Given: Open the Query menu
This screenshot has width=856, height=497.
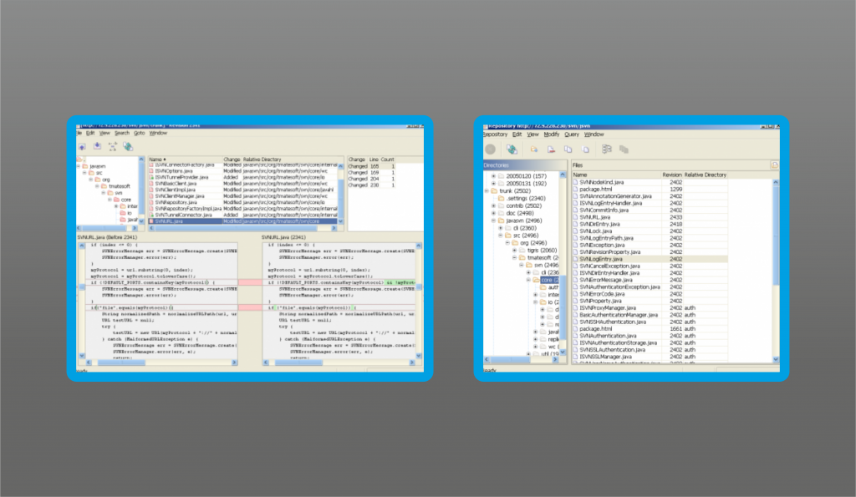Looking at the screenshot, I should pos(572,134).
